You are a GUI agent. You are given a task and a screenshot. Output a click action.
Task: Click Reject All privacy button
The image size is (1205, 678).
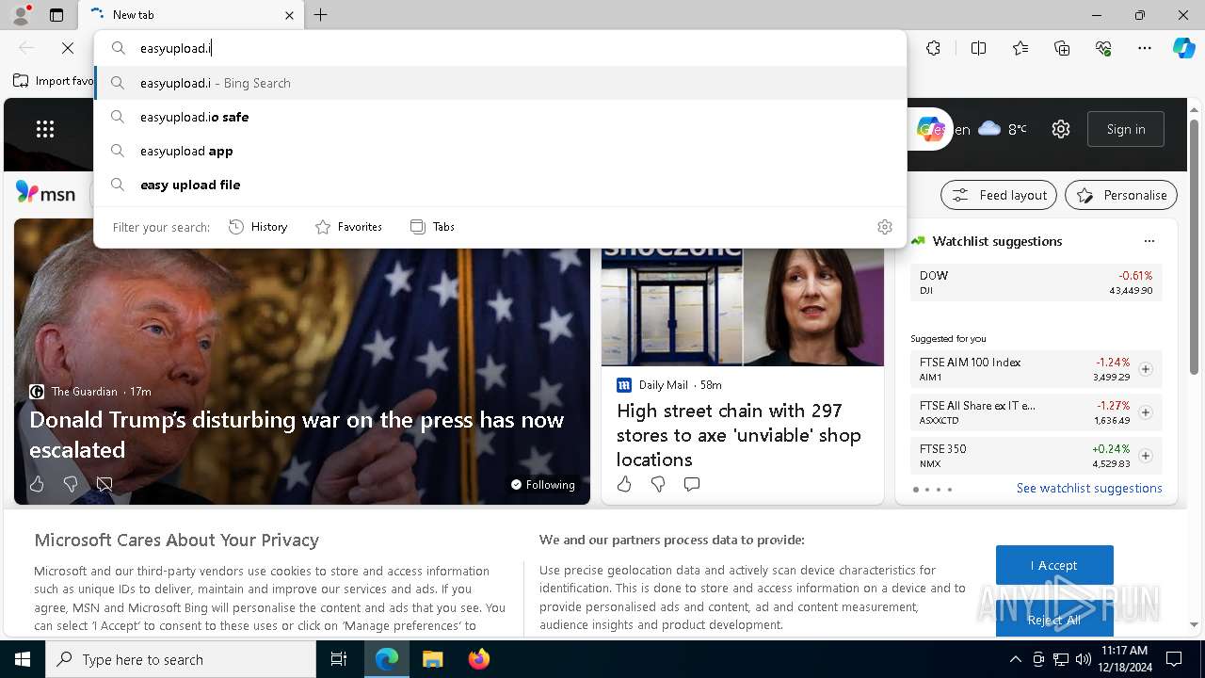1054,619
